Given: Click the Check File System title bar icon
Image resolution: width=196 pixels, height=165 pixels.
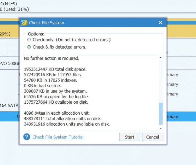Looking at the screenshot, I should click(x=24, y=23).
